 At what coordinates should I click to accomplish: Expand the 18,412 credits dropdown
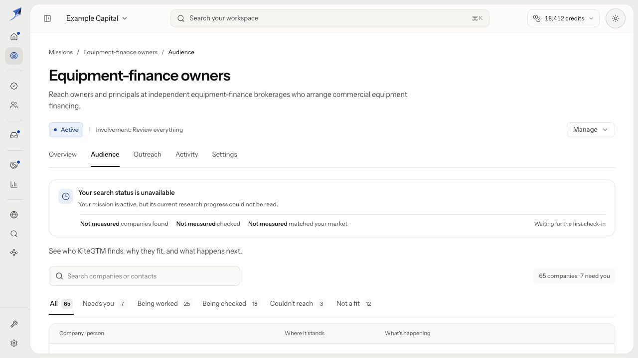(563, 18)
